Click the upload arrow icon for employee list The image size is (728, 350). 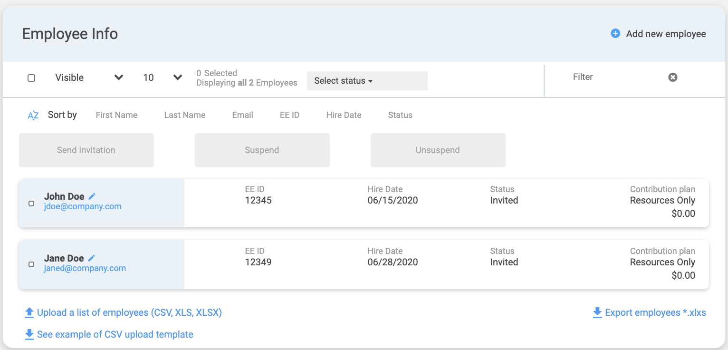click(29, 312)
